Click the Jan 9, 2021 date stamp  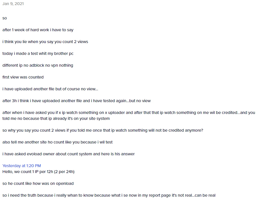tap(13, 4)
